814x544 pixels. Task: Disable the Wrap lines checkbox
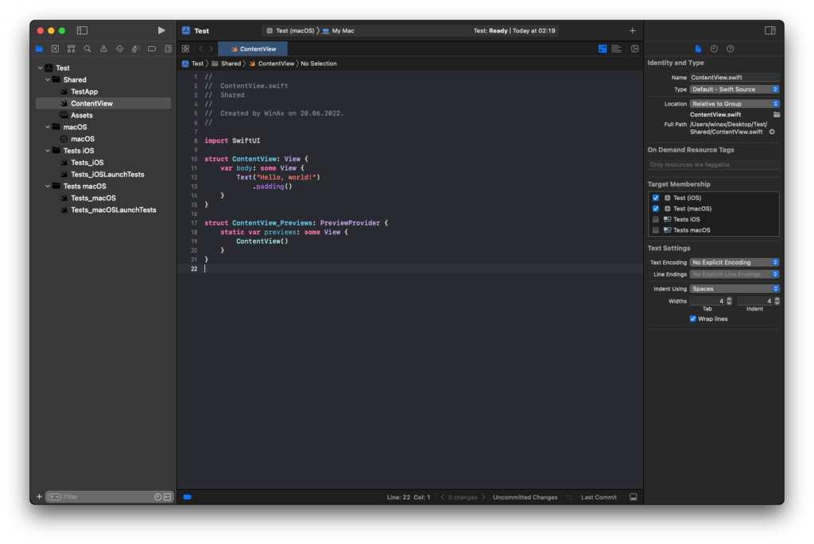tap(692, 318)
